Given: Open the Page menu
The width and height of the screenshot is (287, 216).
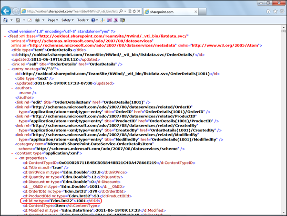Looking at the screenshot, I should click(x=53, y=20).
